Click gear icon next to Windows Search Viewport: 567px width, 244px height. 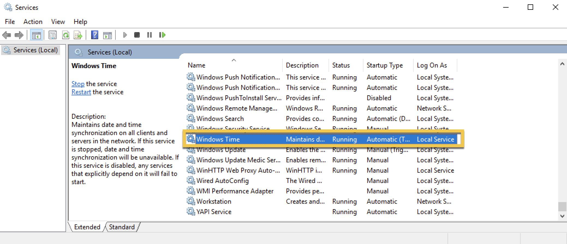pyautogui.click(x=191, y=118)
